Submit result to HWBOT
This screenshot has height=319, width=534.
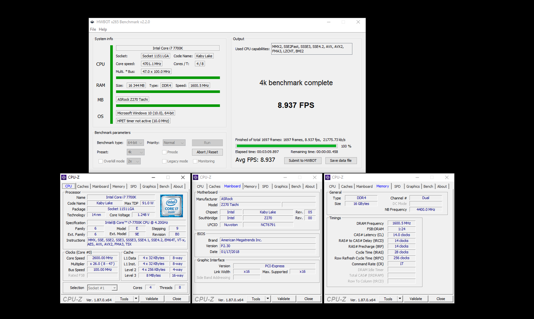(303, 160)
